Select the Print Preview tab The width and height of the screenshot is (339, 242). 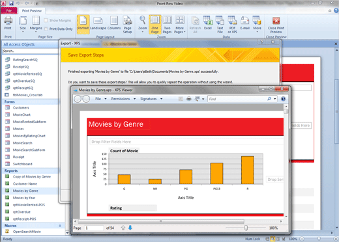click(32, 10)
